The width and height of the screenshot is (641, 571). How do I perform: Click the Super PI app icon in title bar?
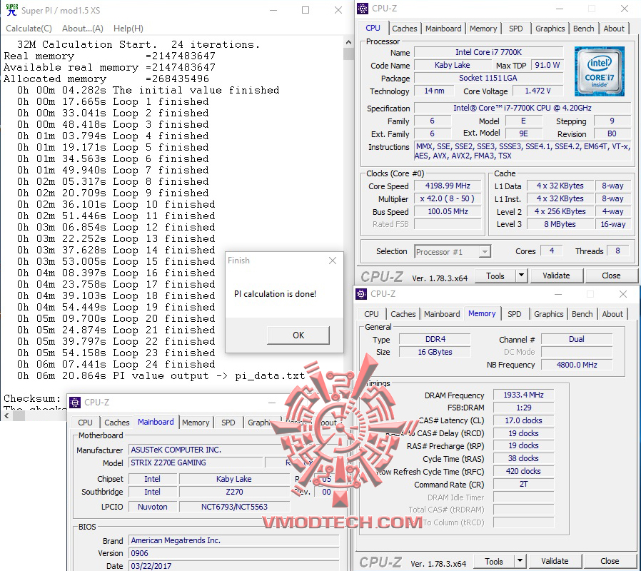click(x=12, y=10)
